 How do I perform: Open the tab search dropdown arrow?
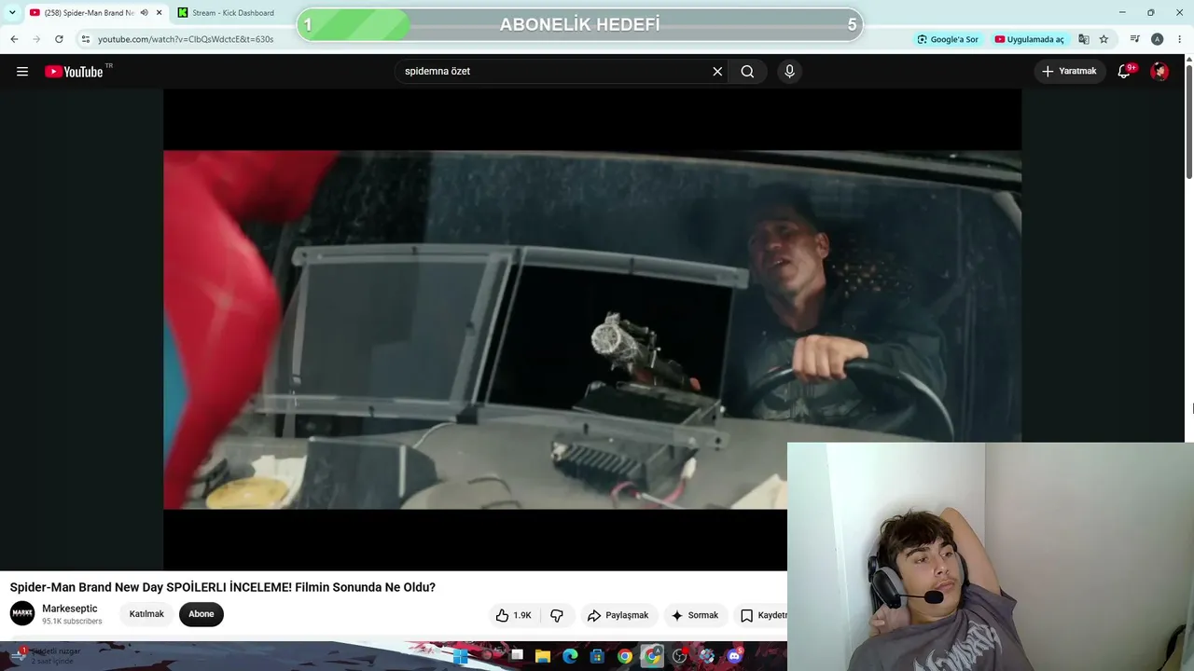coord(12,13)
